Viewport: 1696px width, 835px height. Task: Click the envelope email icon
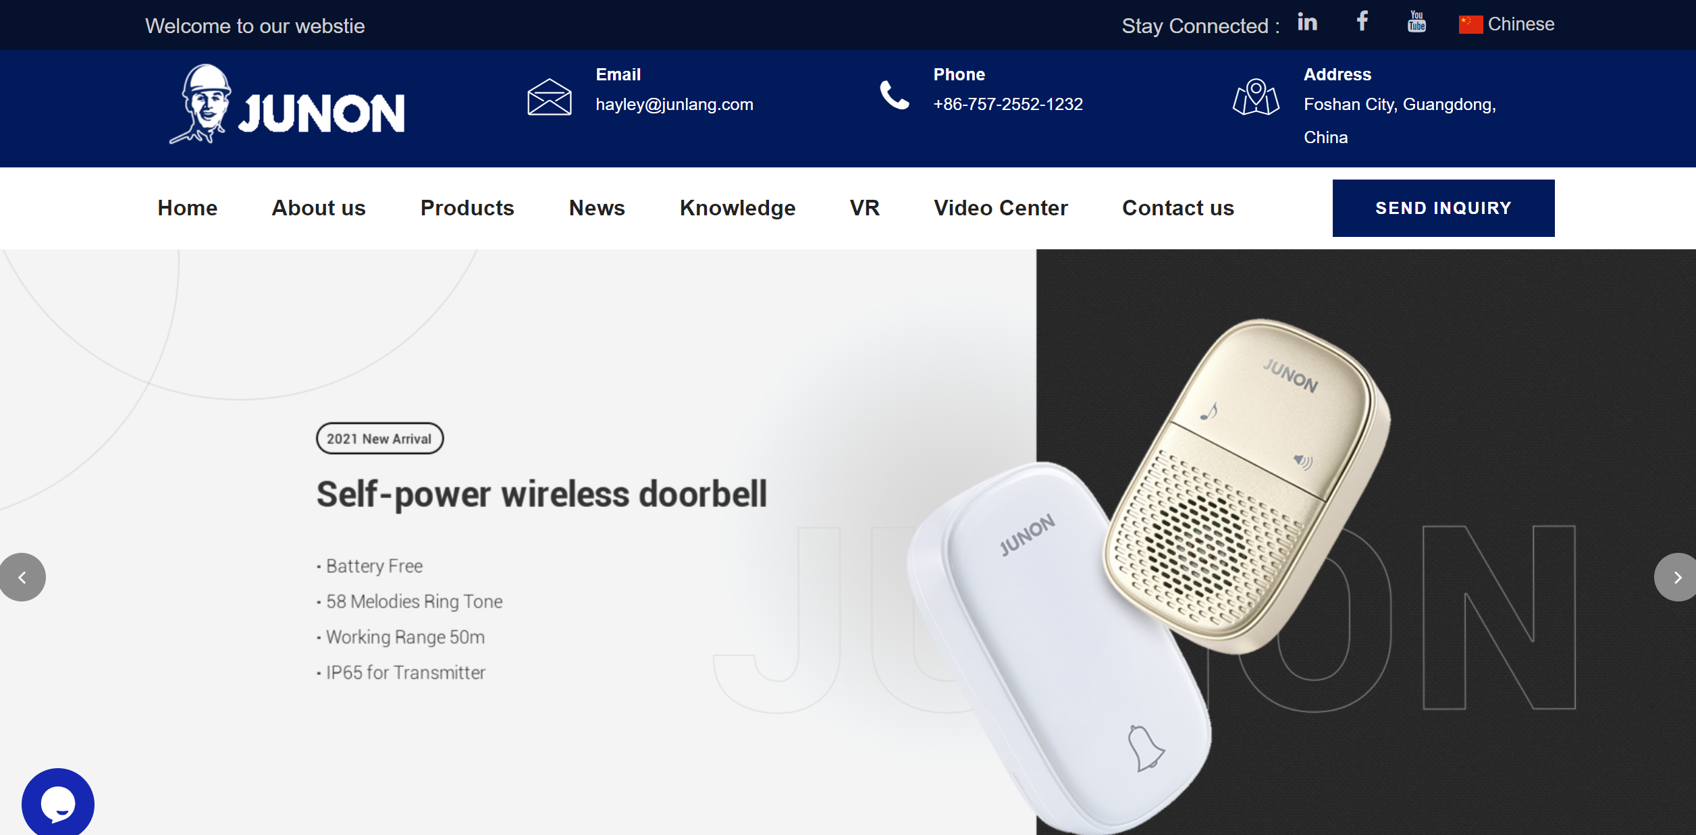pyautogui.click(x=550, y=97)
